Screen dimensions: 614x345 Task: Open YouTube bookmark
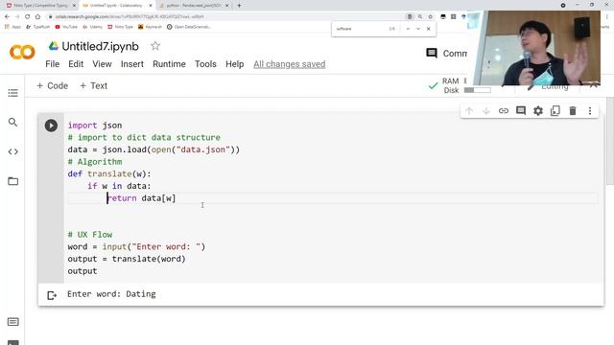pos(66,27)
